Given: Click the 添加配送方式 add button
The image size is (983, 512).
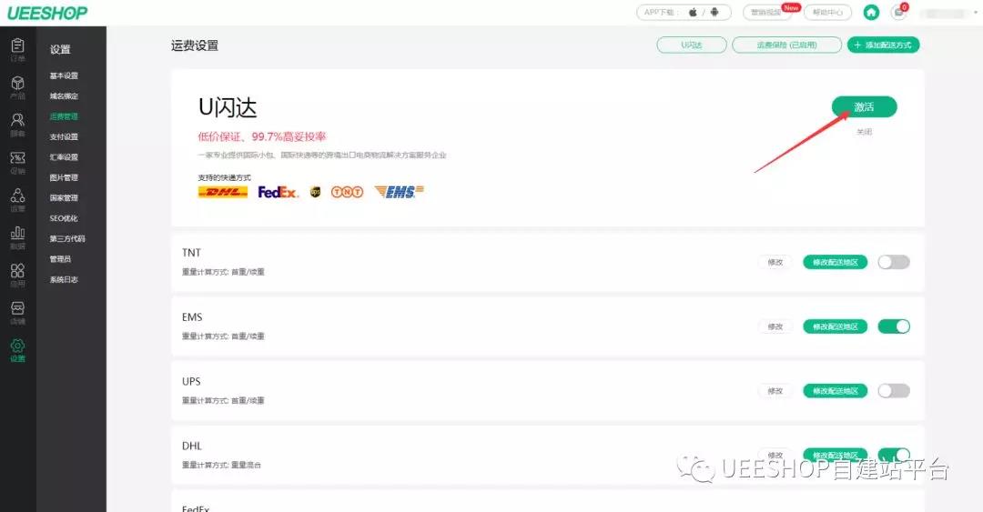Looking at the screenshot, I should tap(883, 45).
